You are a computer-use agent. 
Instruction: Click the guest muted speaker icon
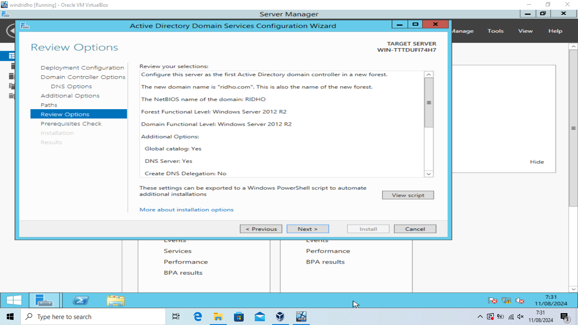pyautogui.click(x=520, y=300)
